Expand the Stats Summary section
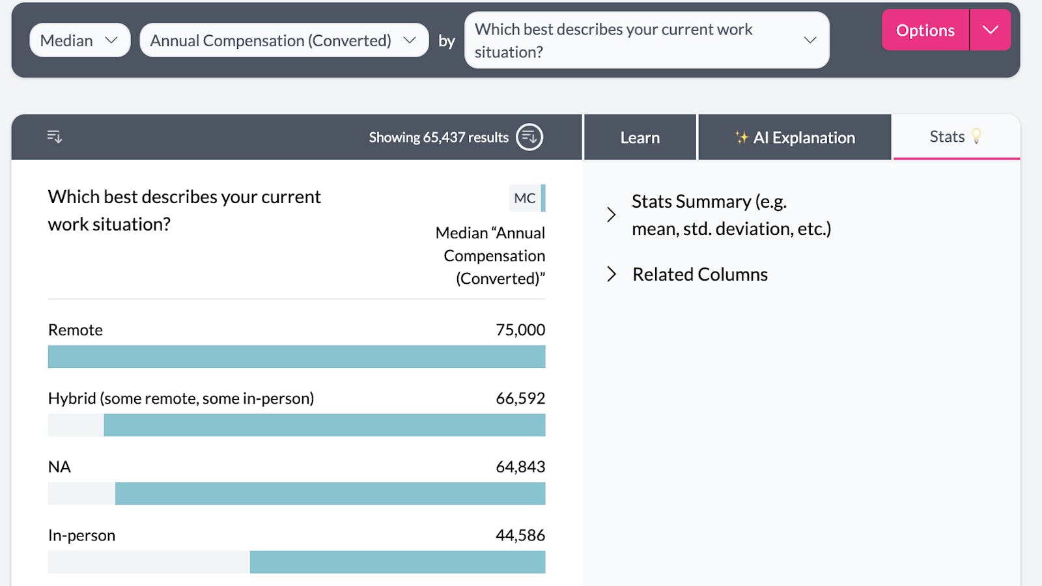Viewport: 1042px width, 586px height. tap(611, 215)
